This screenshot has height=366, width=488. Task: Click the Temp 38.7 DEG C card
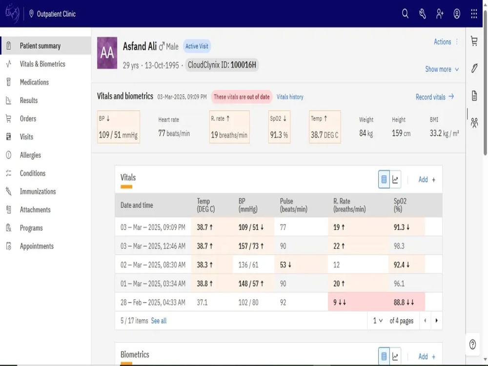(325, 127)
